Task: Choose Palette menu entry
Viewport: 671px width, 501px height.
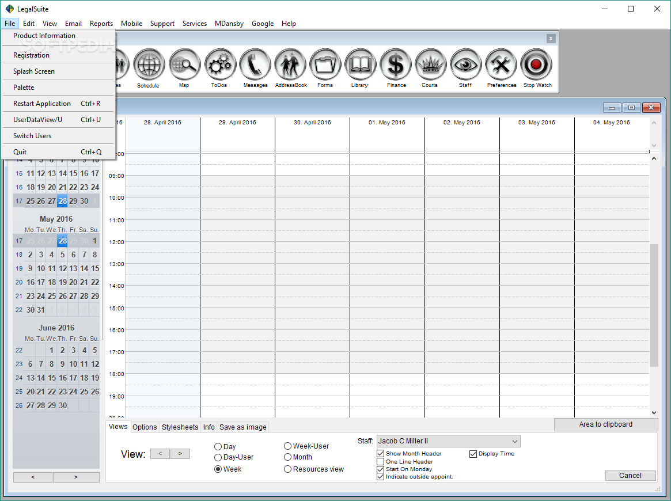Action: coord(58,88)
